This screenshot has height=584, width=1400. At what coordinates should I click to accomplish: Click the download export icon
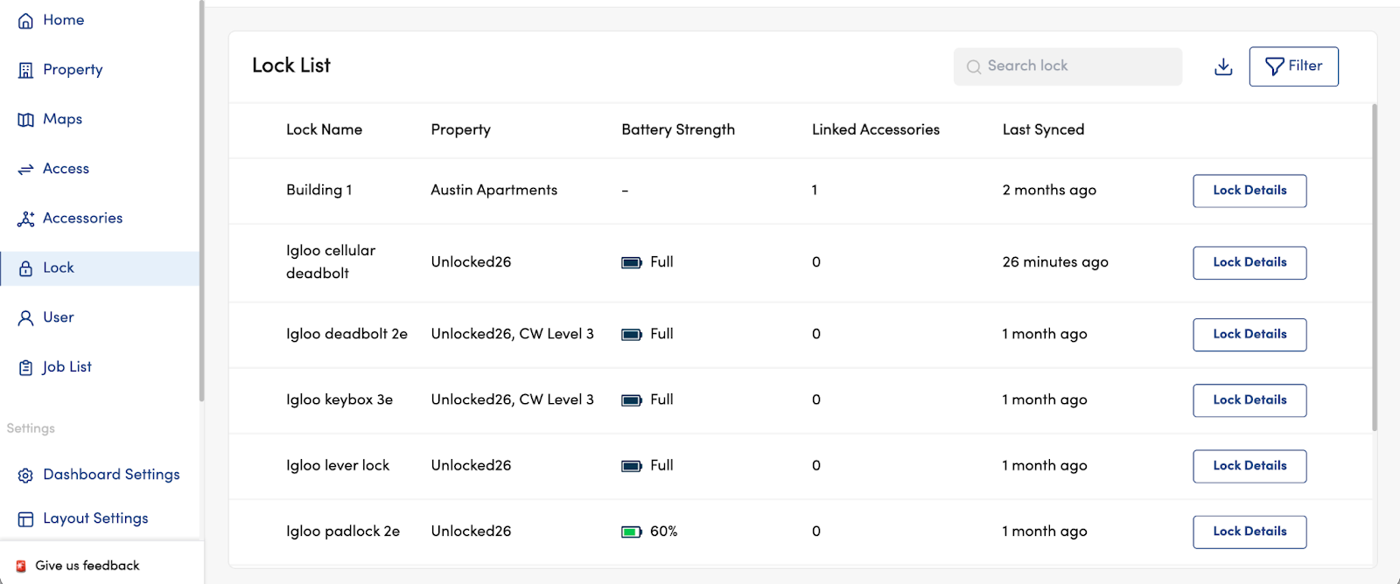tap(1223, 66)
